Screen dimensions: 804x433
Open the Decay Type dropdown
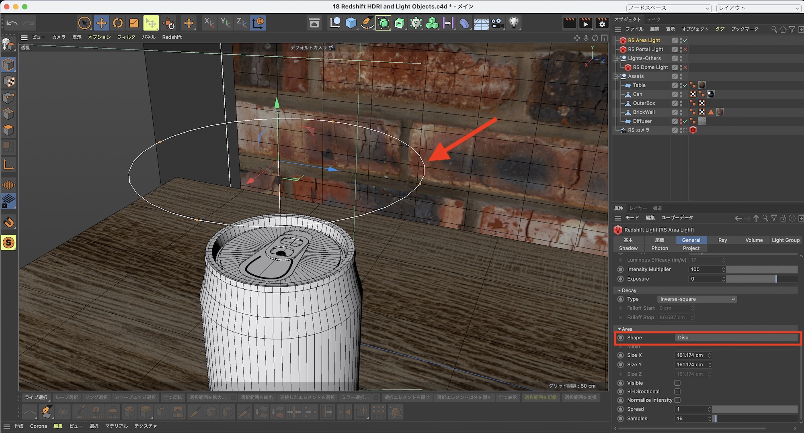click(697, 299)
